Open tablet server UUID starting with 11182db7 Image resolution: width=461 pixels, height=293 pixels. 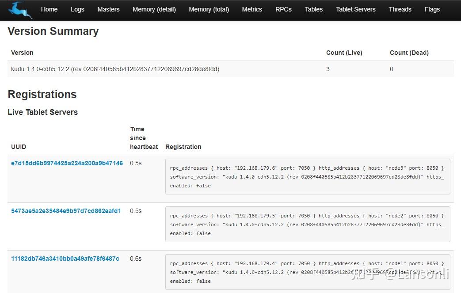click(x=65, y=259)
